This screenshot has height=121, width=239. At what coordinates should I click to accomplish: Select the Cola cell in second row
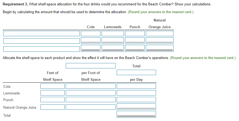point(91,41)
